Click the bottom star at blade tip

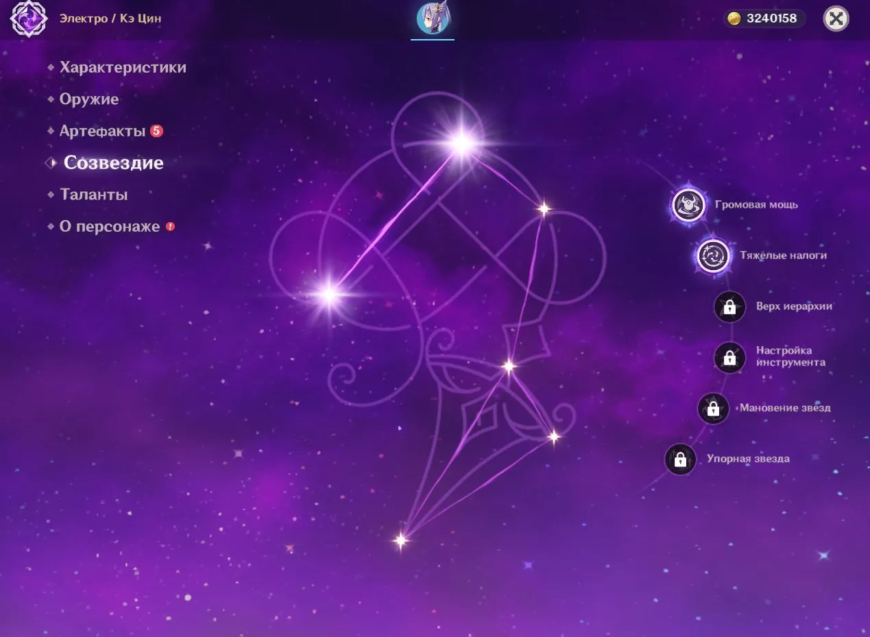[x=400, y=541]
